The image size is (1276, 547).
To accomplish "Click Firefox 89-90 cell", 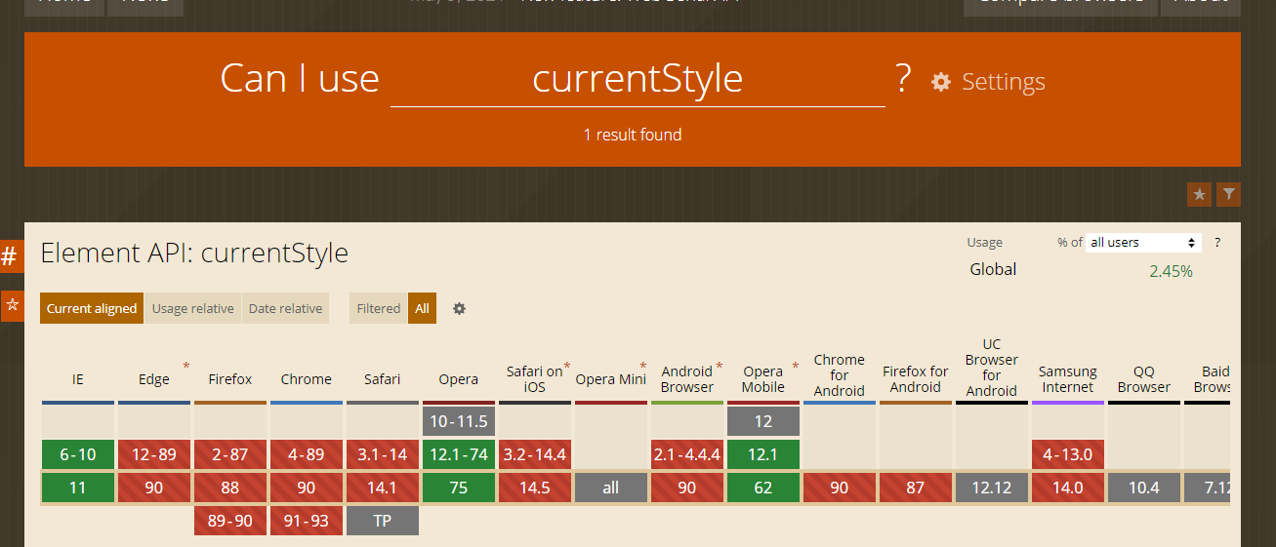I will [230, 521].
